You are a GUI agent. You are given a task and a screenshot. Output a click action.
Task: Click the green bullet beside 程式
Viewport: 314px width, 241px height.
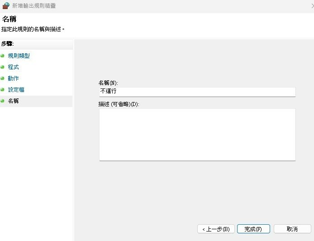(x=2, y=67)
